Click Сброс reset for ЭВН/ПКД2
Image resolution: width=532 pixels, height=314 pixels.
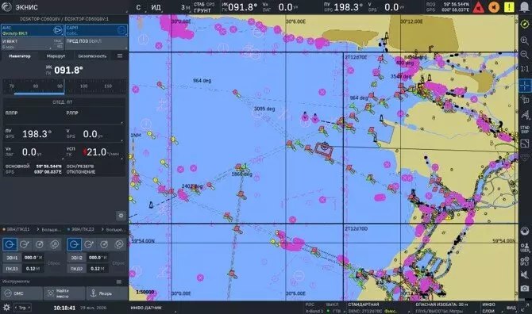pos(118,263)
